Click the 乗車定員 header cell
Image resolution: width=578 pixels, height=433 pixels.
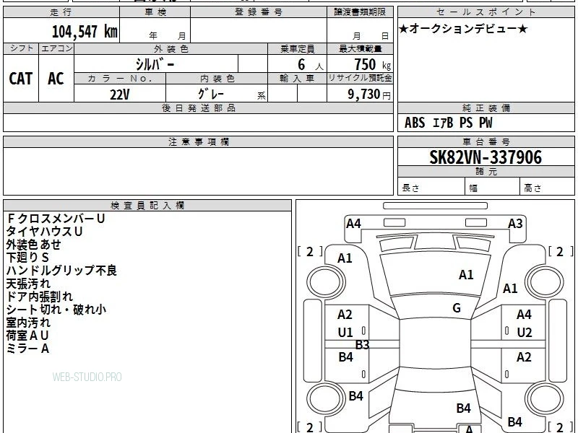pyautogui.click(x=297, y=48)
